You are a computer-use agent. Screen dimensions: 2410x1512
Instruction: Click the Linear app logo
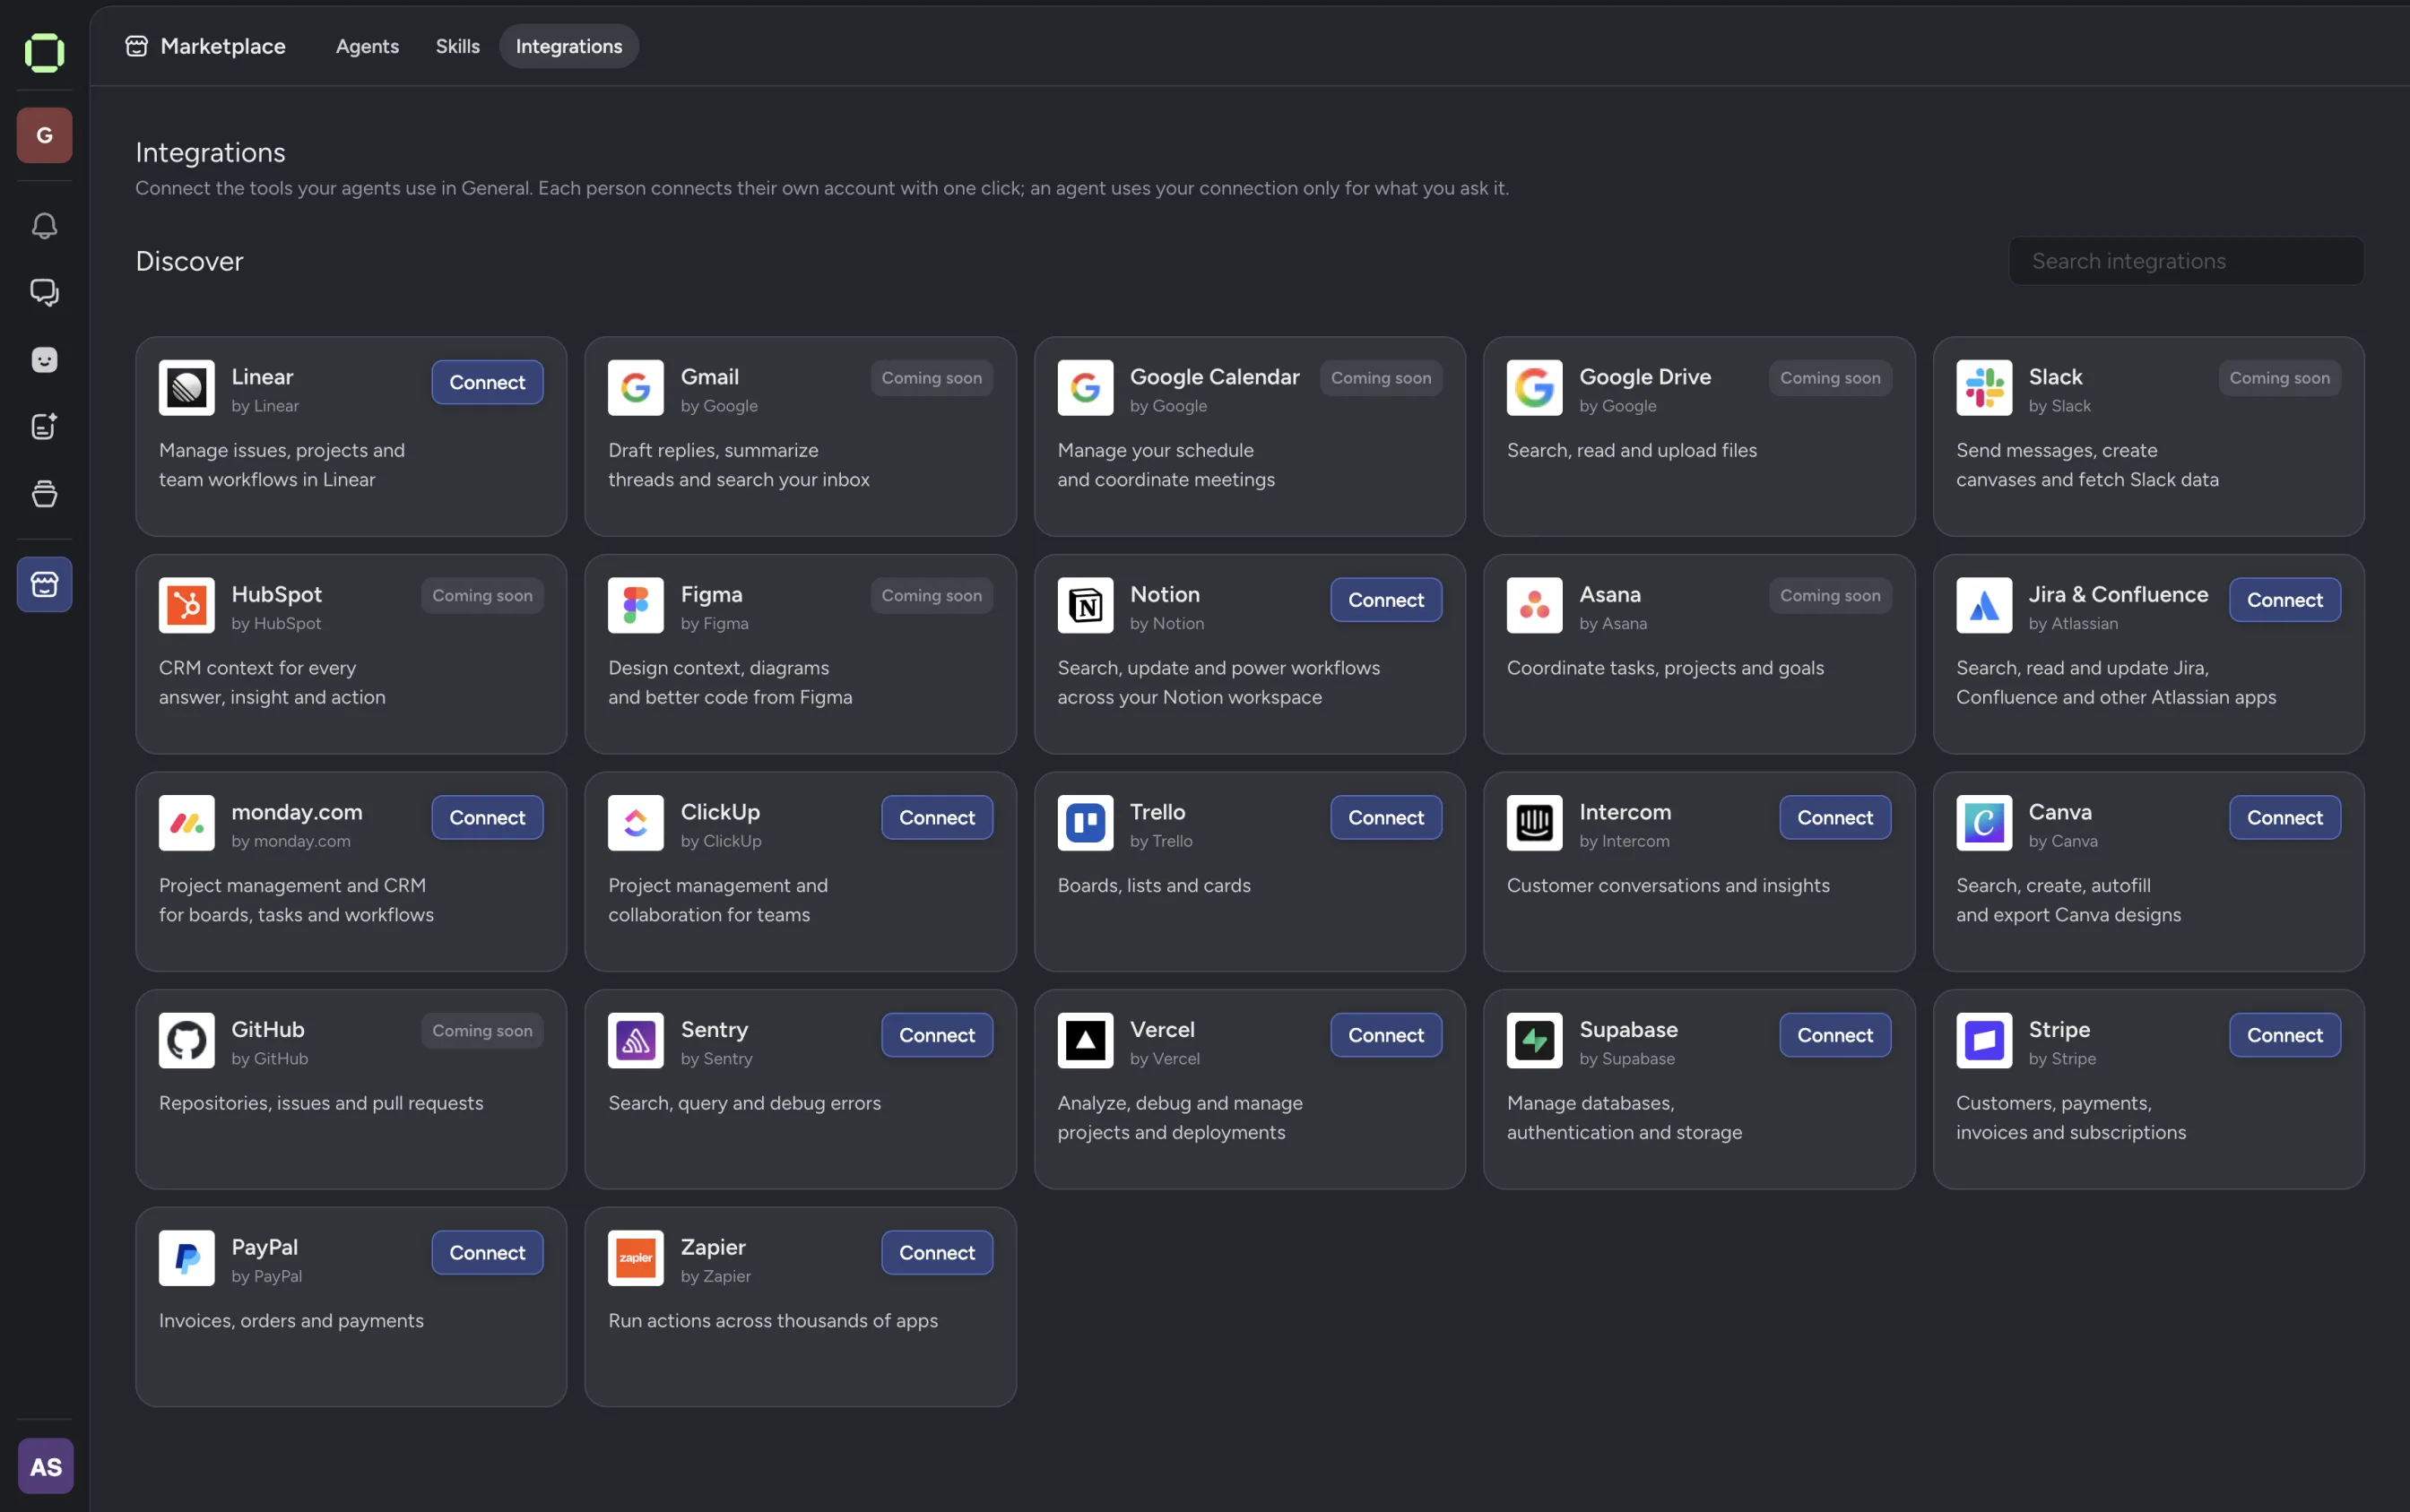(x=187, y=387)
